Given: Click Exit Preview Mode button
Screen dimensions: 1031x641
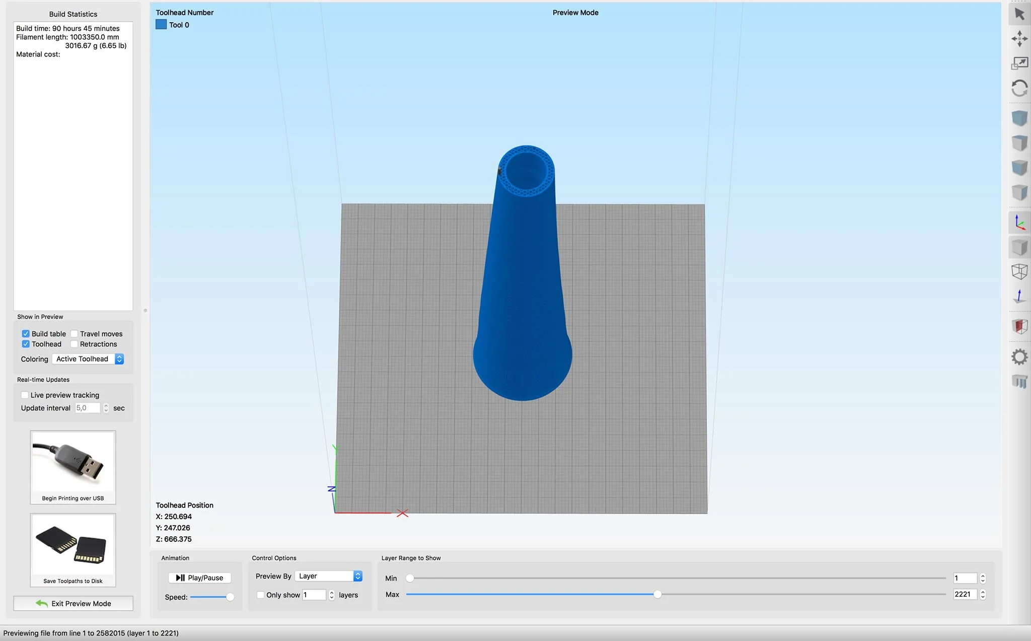Looking at the screenshot, I should (x=73, y=603).
